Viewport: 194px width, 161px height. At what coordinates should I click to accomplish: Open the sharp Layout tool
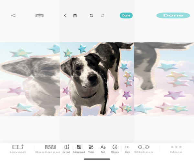(67, 148)
